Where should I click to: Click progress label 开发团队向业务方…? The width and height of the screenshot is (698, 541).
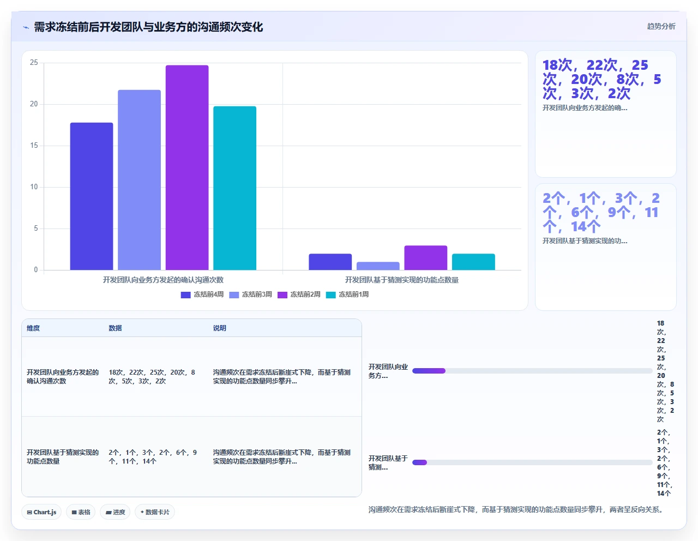point(388,371)
